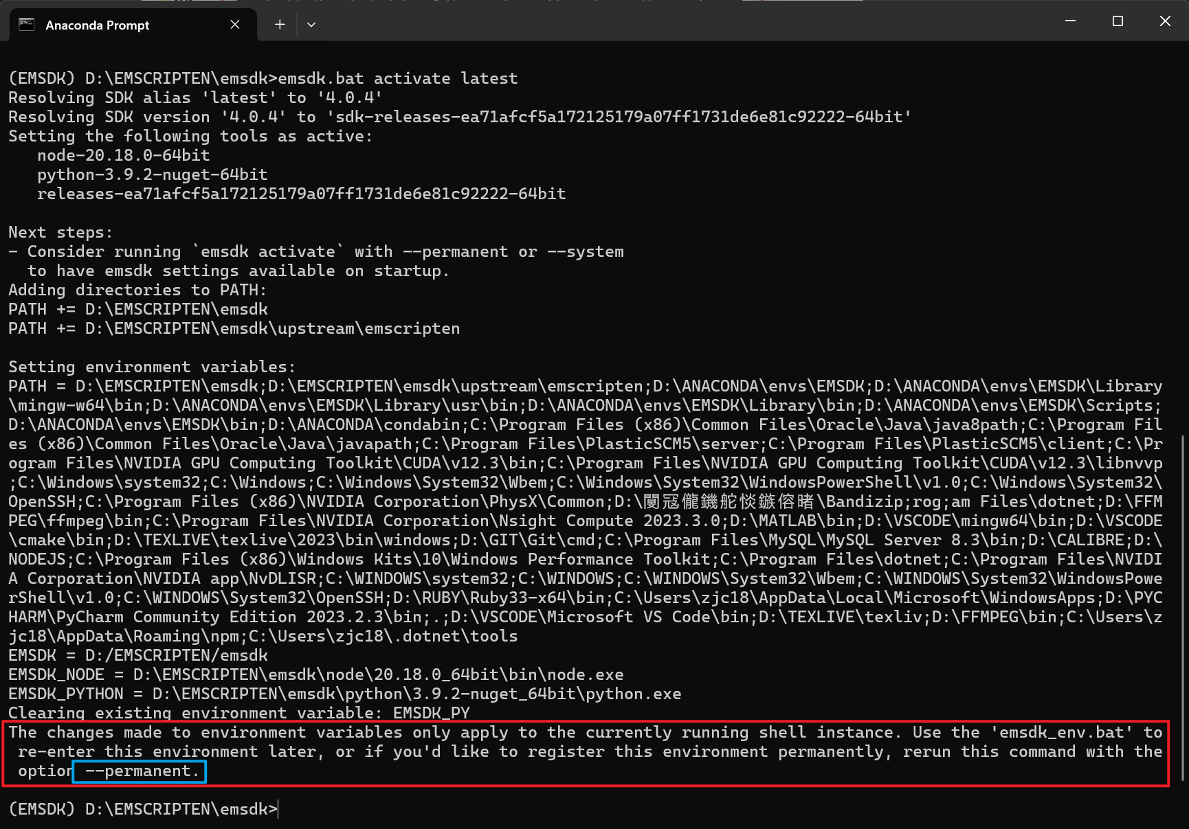Viewport: 1189px width, 829px height.
Task: Click the EMSDK_PYTHON variable line
Action: pyautogui.click(x=344, y=694)
